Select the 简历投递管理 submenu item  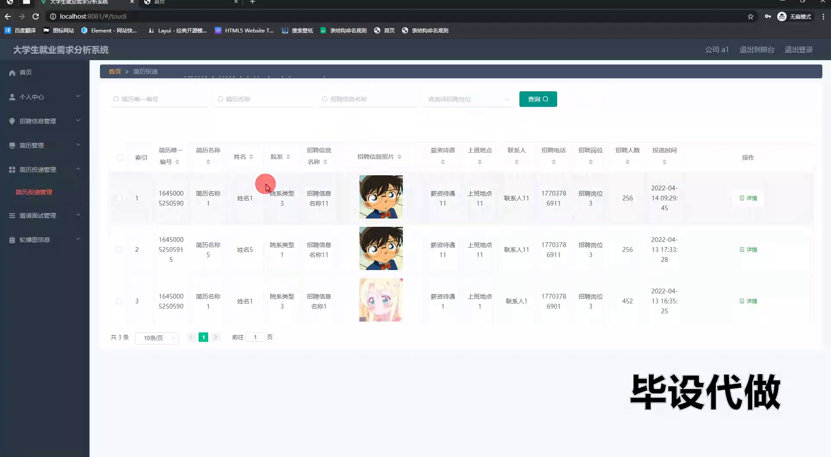point(34,192)
